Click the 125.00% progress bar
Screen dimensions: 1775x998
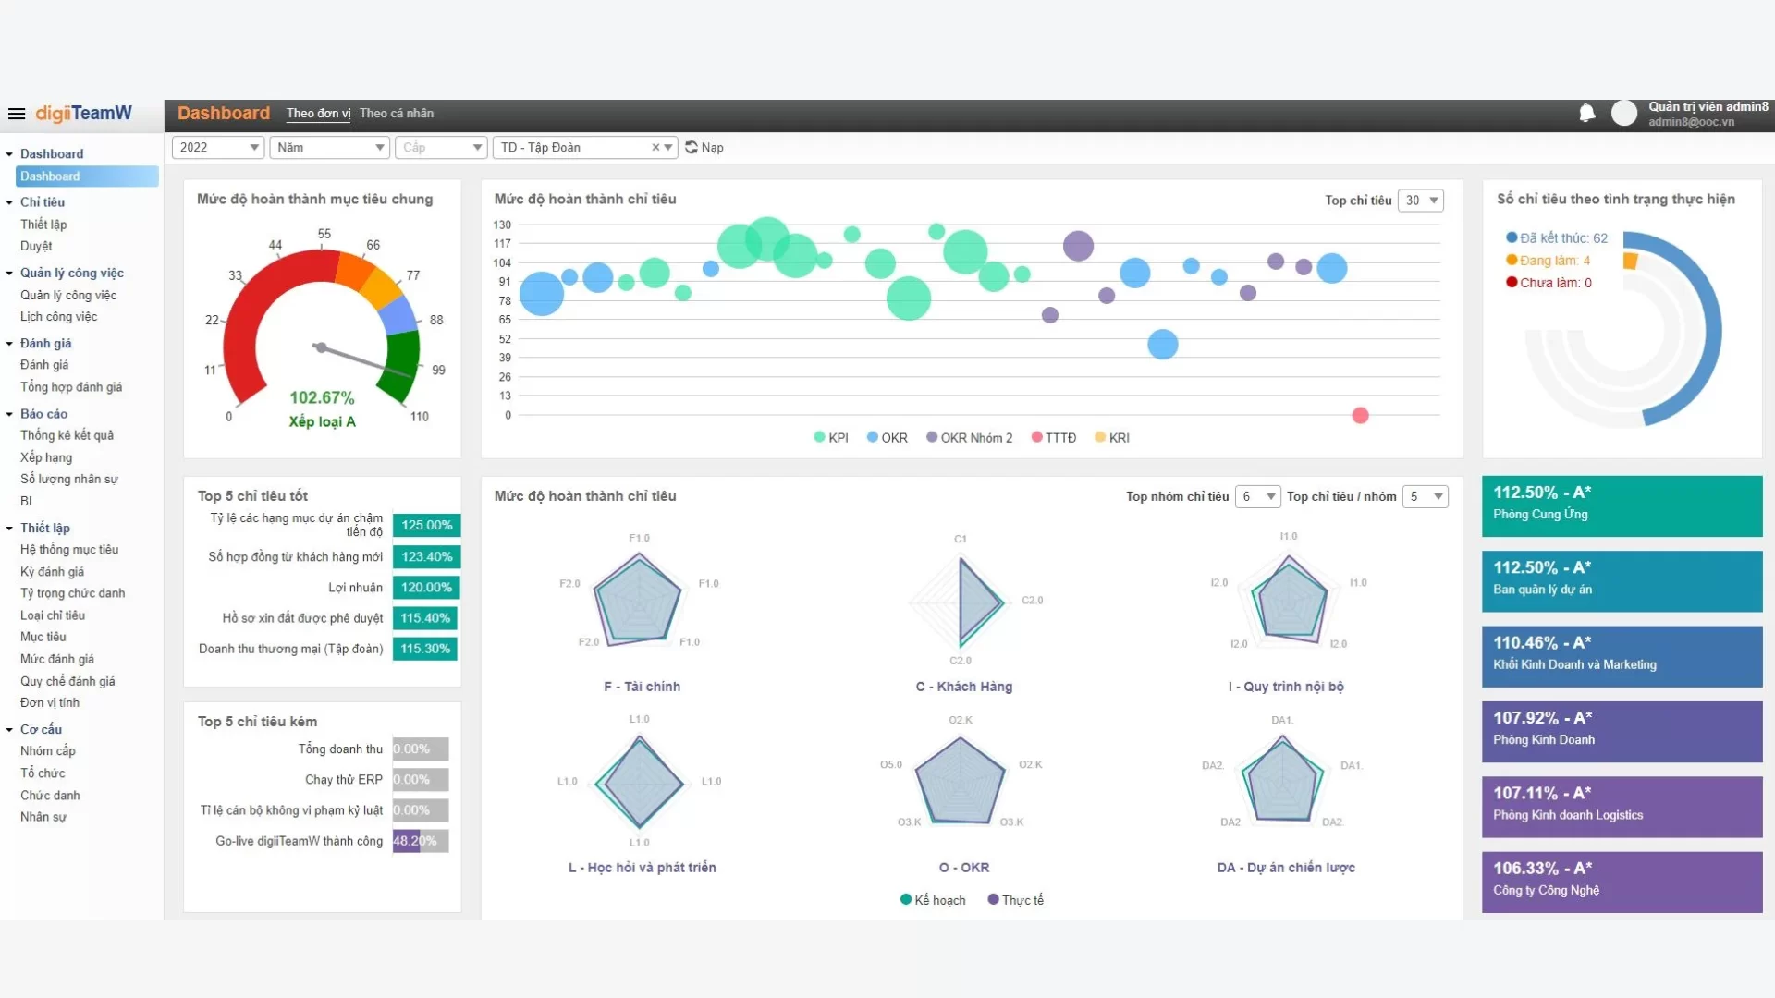click(x=426, y=525)
